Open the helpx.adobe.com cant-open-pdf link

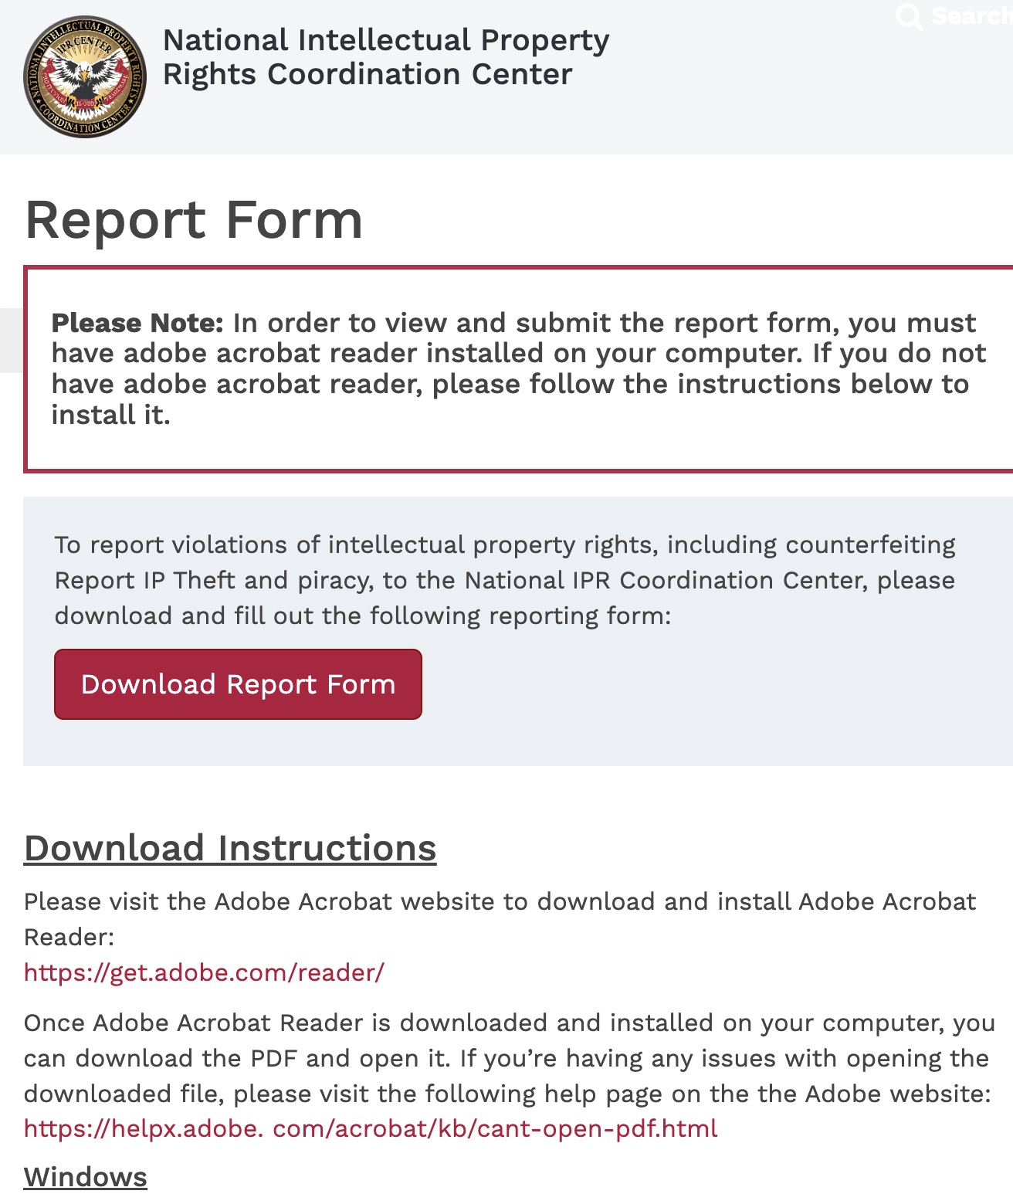pos(371,1128)
